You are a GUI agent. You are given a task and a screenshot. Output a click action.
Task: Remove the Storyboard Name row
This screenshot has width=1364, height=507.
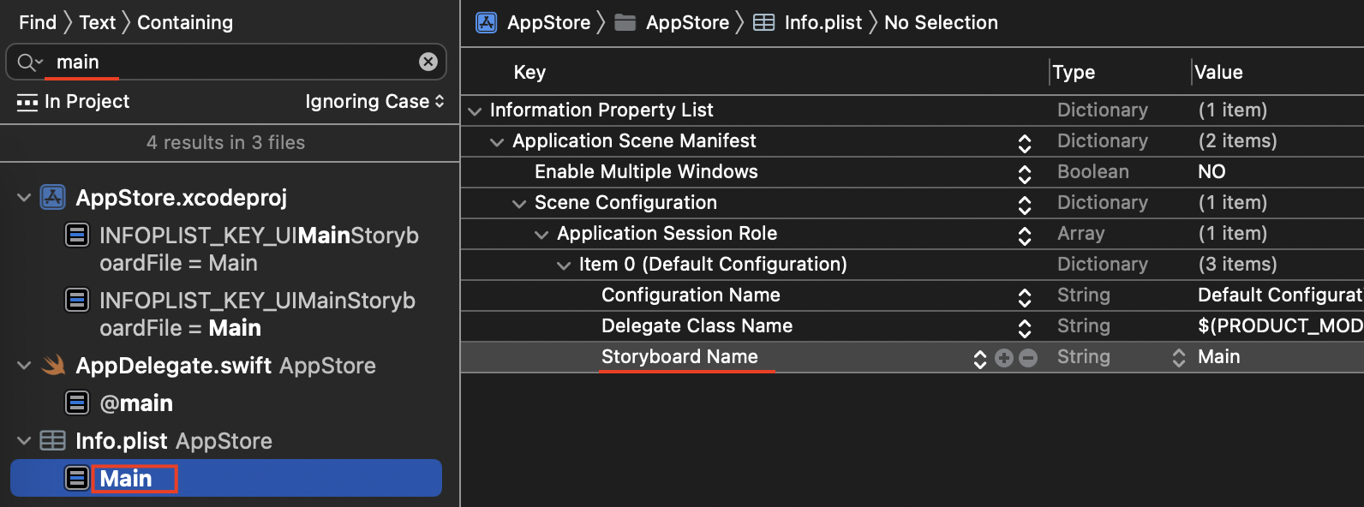[1028, 358]
